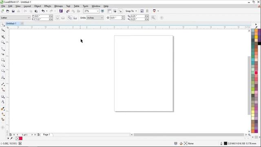
Task: Select the Zoom tool in the toolbox
Action: point(3,42)
